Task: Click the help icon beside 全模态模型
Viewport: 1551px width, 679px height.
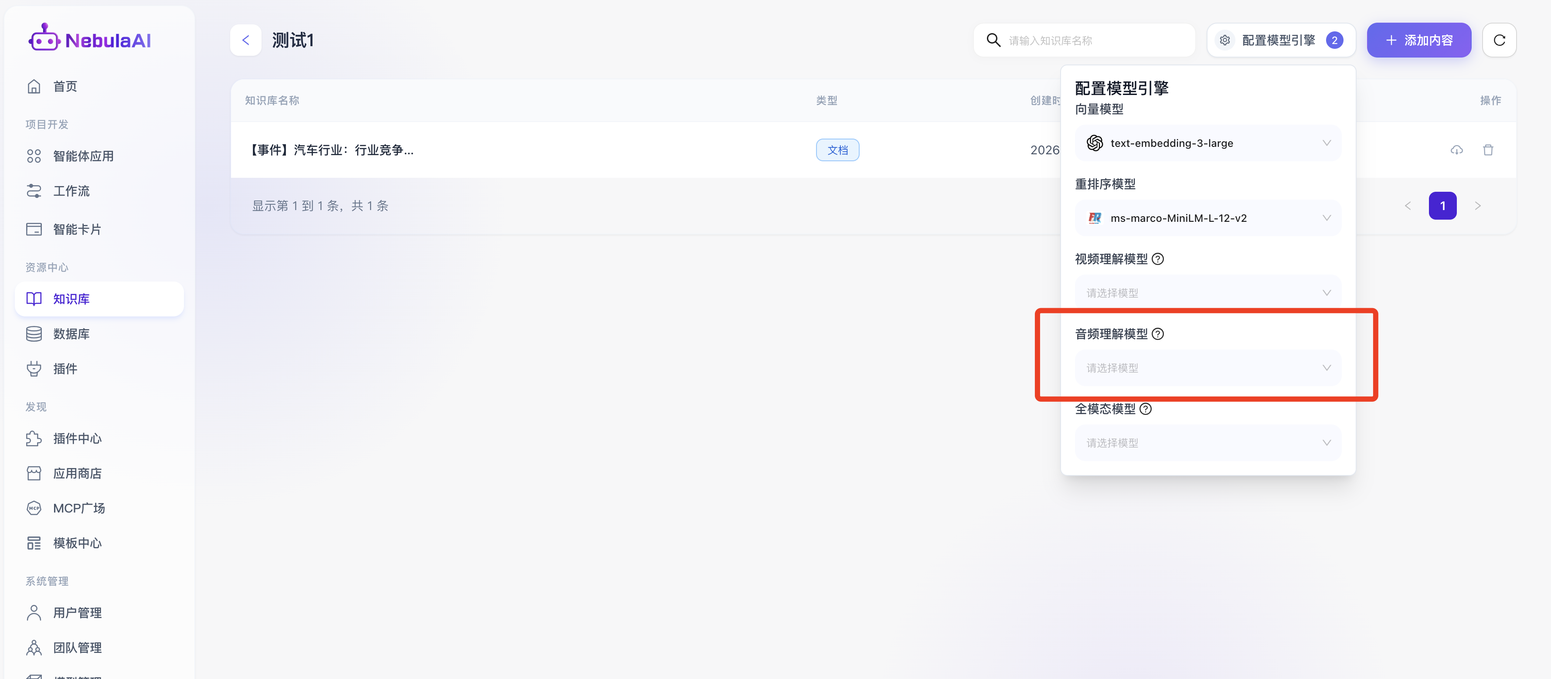Action: (1145, 409)
